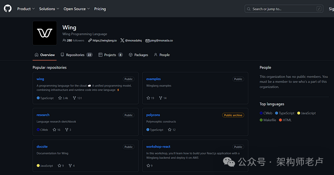Click the GitHub logo icon

(x=8, y=8)
